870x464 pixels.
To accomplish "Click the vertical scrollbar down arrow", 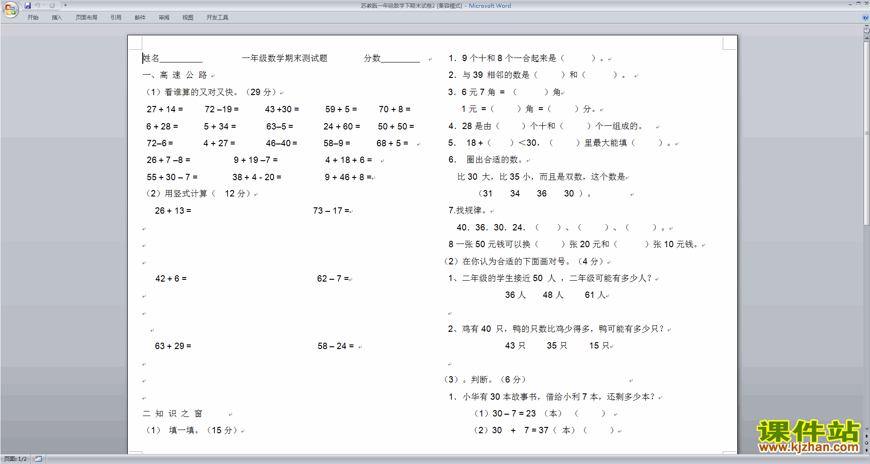I will (x=866, y=429).
